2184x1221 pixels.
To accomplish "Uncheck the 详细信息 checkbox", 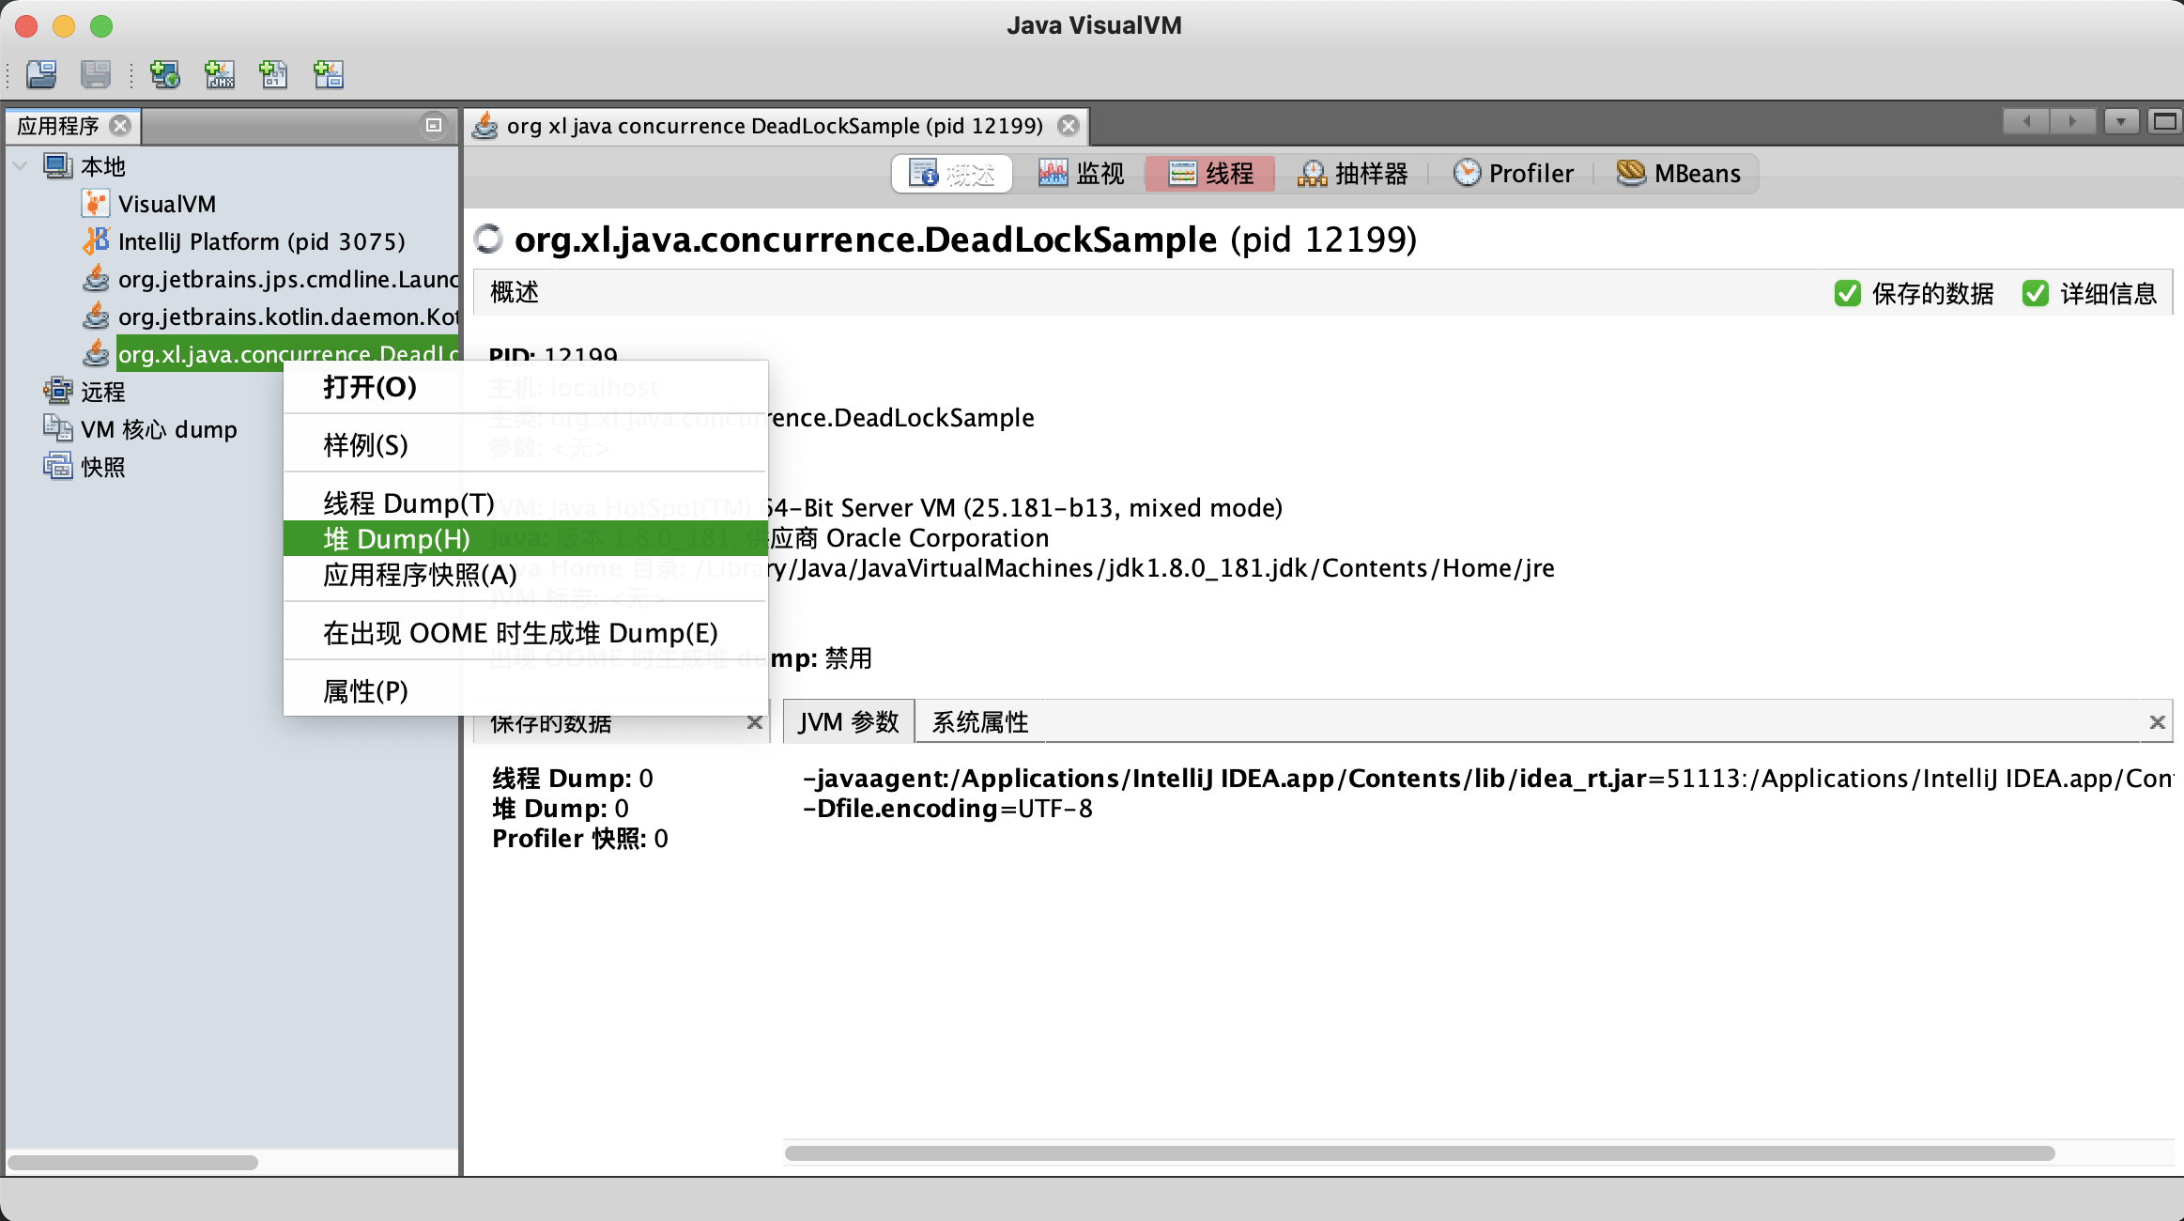I will [2035, 293].
